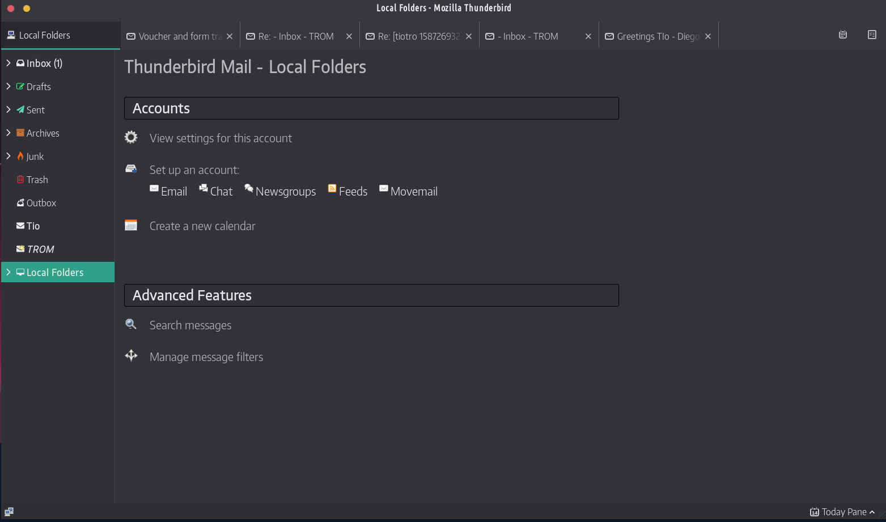Expand the Sent folder chevron
This screenshot has width=886, height=522.
[9, 109]
